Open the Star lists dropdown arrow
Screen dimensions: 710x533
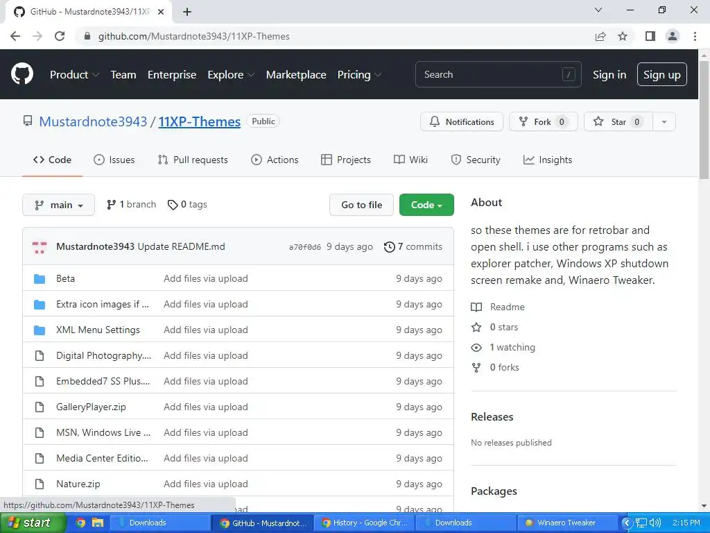coord(664,122)
